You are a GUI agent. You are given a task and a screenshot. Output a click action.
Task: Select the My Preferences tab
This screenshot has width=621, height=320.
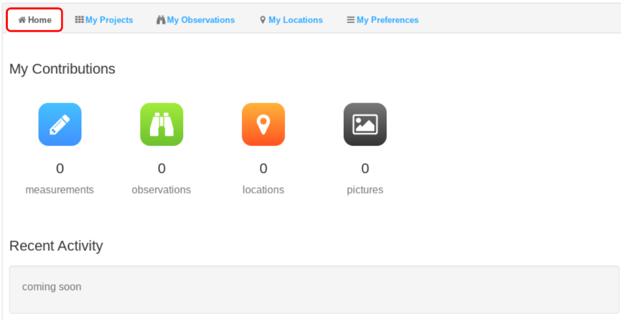point(383,20)
